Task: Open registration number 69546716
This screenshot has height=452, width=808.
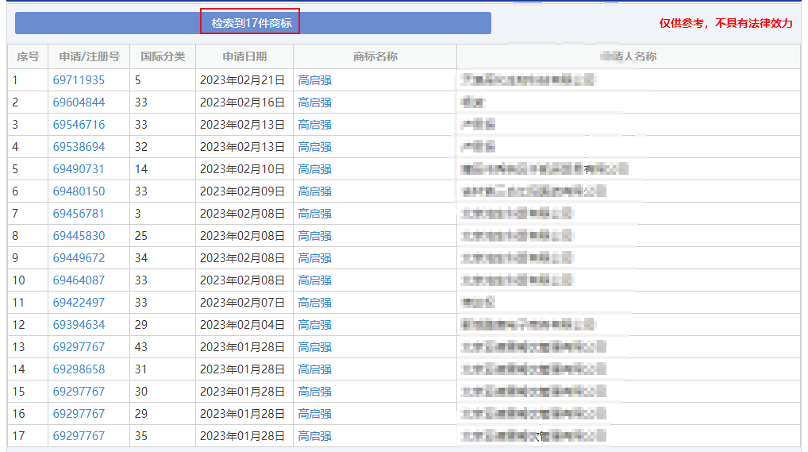Action: coord(79,125)
